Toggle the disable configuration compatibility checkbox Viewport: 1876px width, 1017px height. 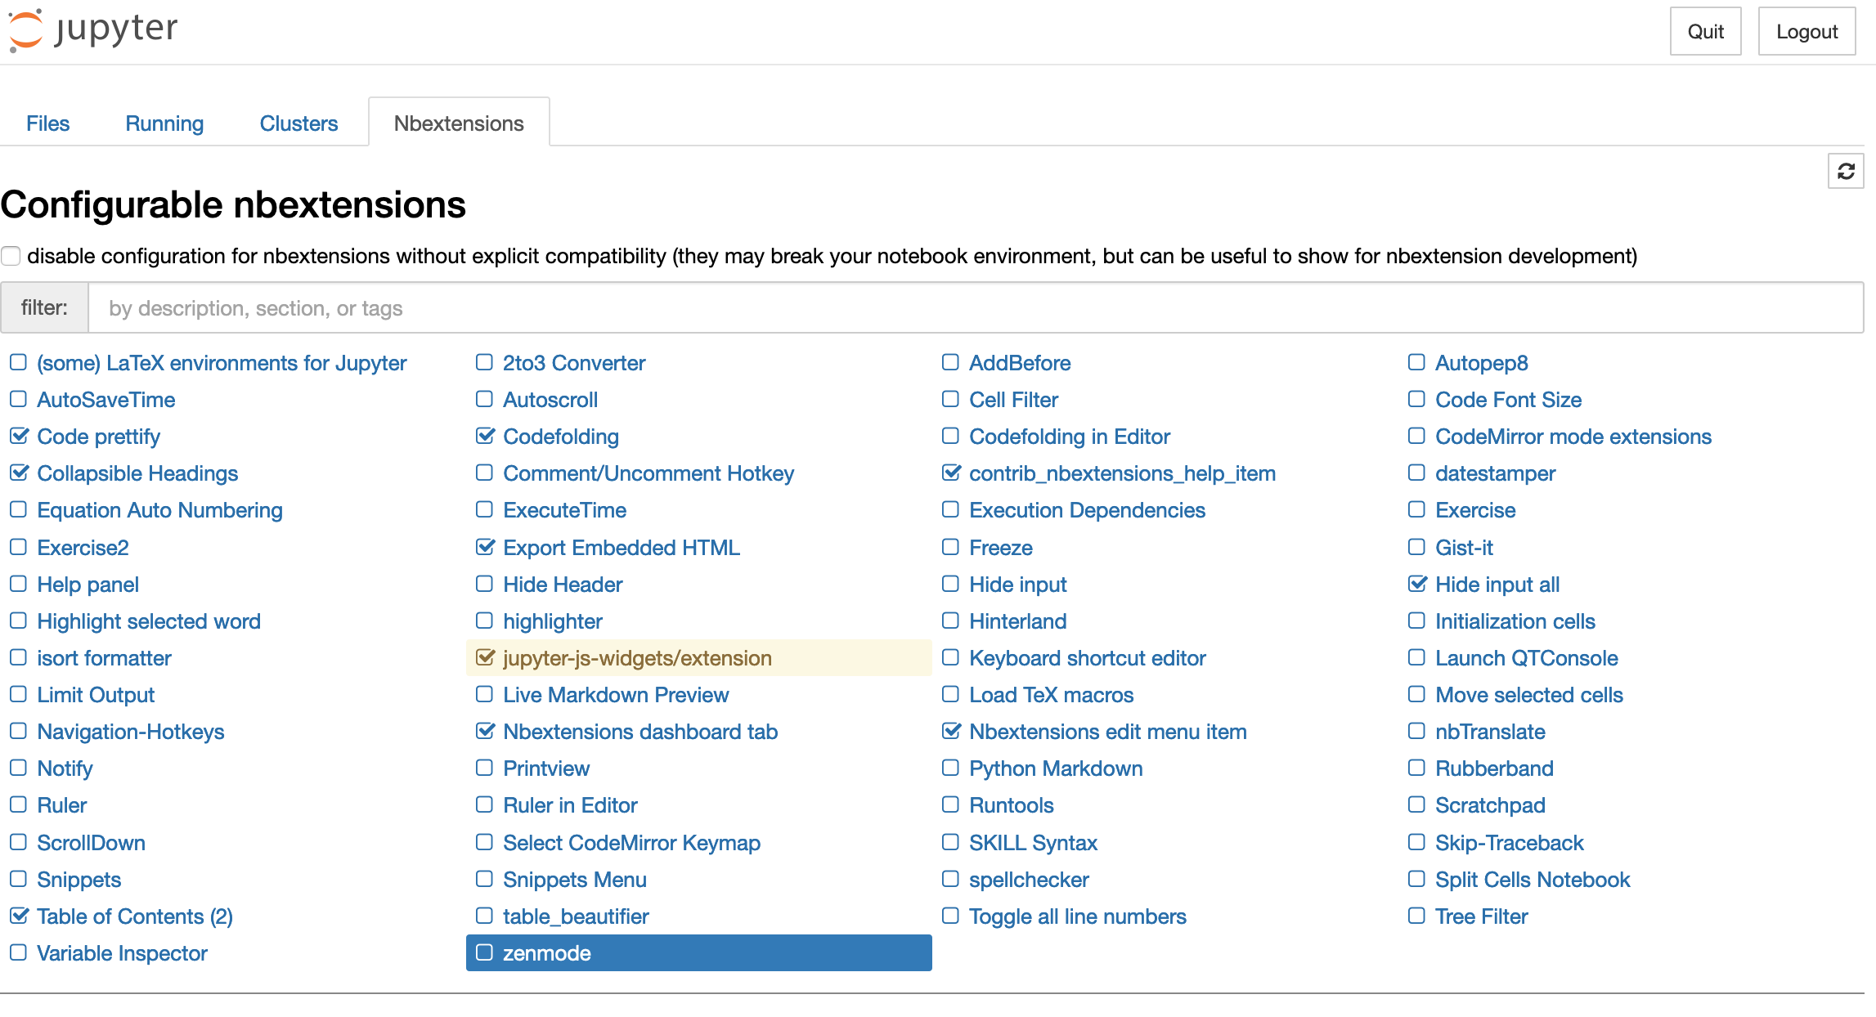pyautogui.click(x=11, y=256)
